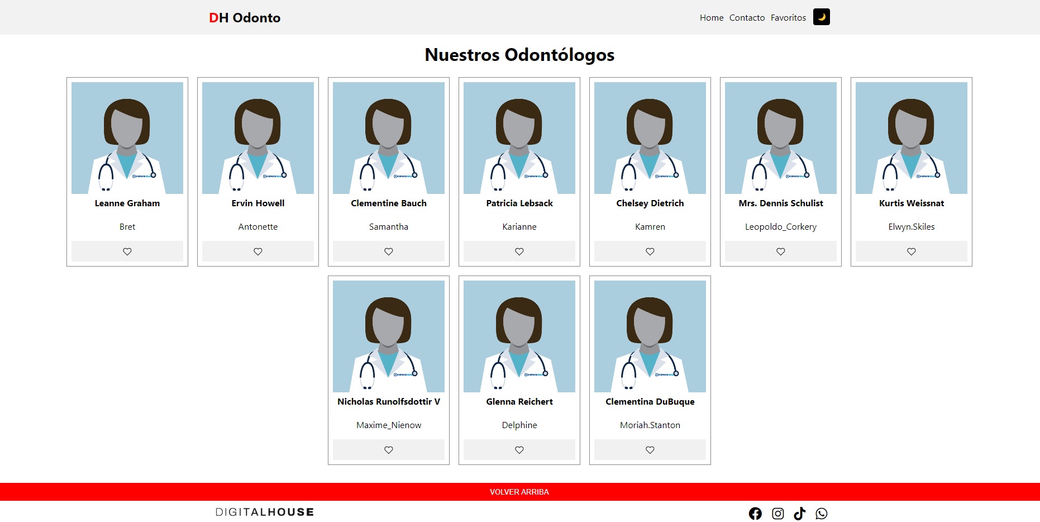Toggle favorite for Glenna Reichert
This screenshot has width=1040, height=522.
[519, 449]
